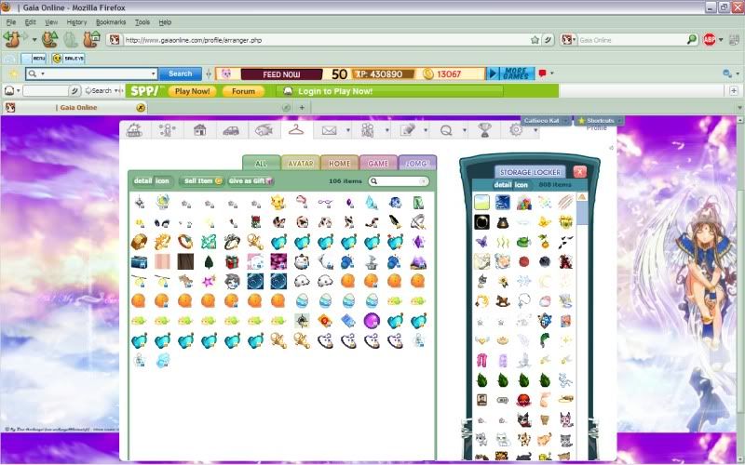
Task: Open the mail envelope icon
Action: (x=329, y=130)
